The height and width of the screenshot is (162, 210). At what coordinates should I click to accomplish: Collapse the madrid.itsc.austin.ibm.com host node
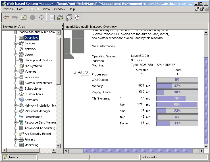[x=10, y=32]
